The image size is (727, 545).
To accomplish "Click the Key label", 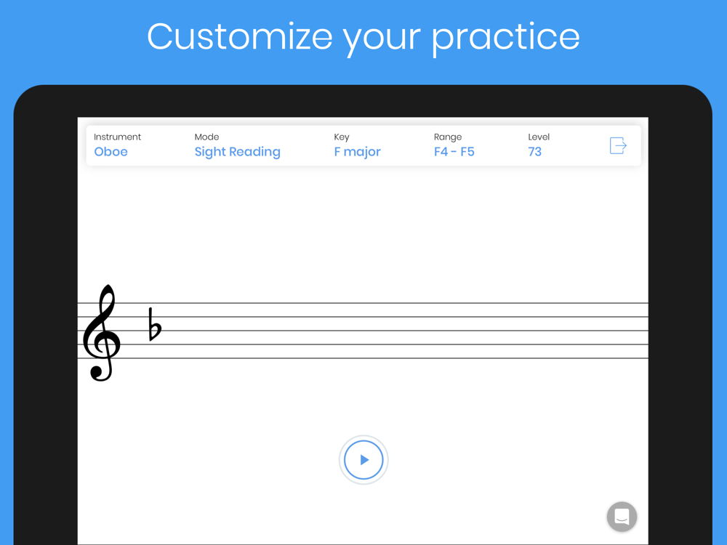I will point(342,137).
